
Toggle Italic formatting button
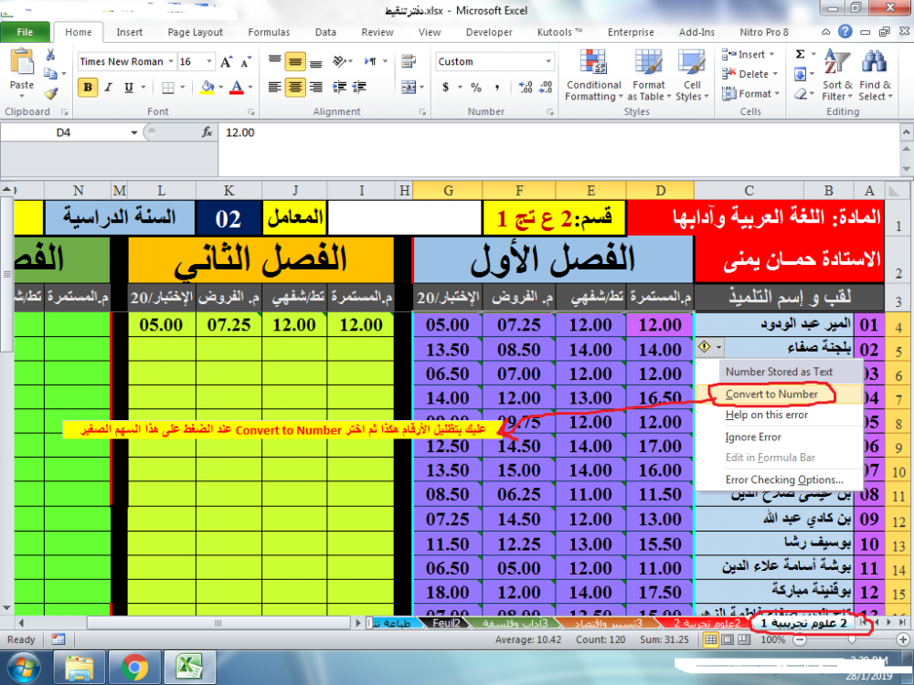point(109,88)
